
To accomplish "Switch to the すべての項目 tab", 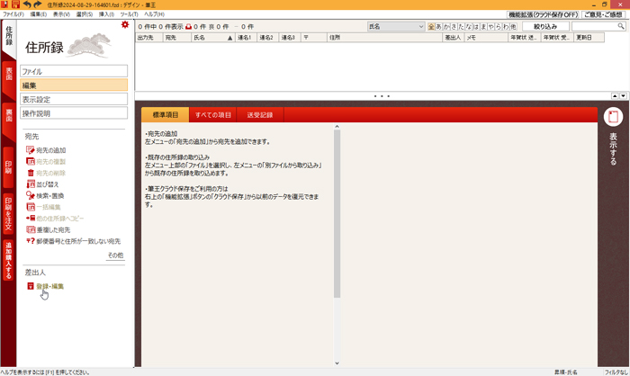I will [213, 115].
